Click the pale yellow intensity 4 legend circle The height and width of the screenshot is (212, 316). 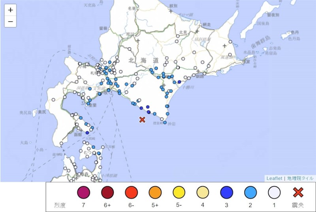point(203,192)
